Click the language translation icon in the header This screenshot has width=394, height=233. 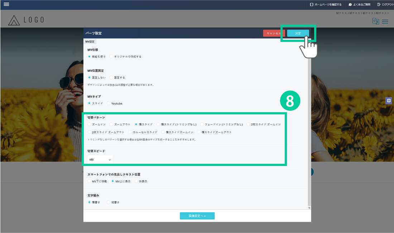click(375, 21)
